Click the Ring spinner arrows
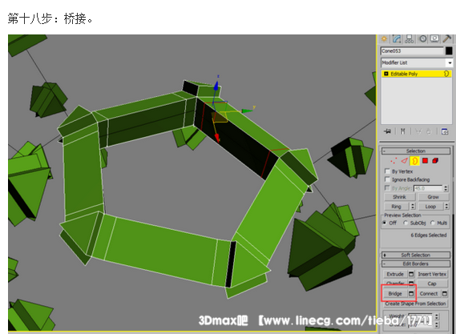The image size is (456, 334). coord(413,207)
